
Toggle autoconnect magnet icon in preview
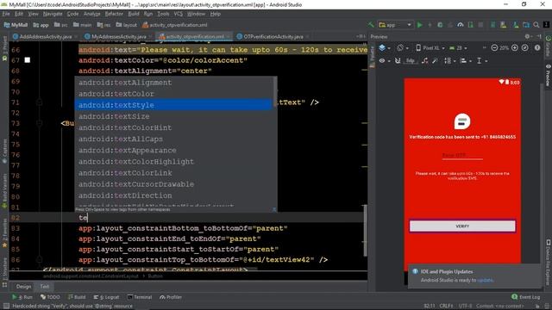398,61
